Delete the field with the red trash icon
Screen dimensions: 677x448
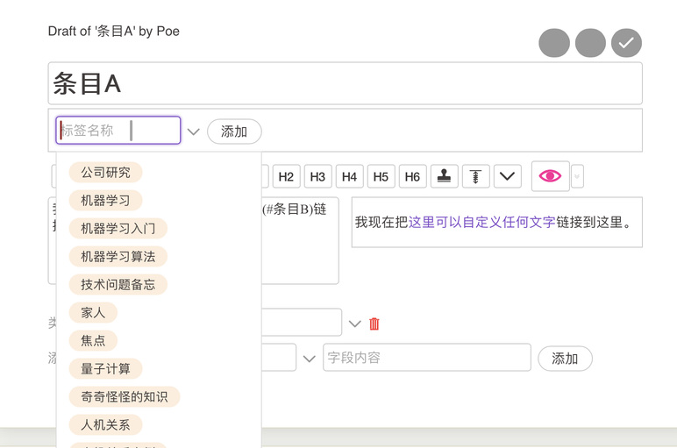pyautogui.click(x=374, y=324)
